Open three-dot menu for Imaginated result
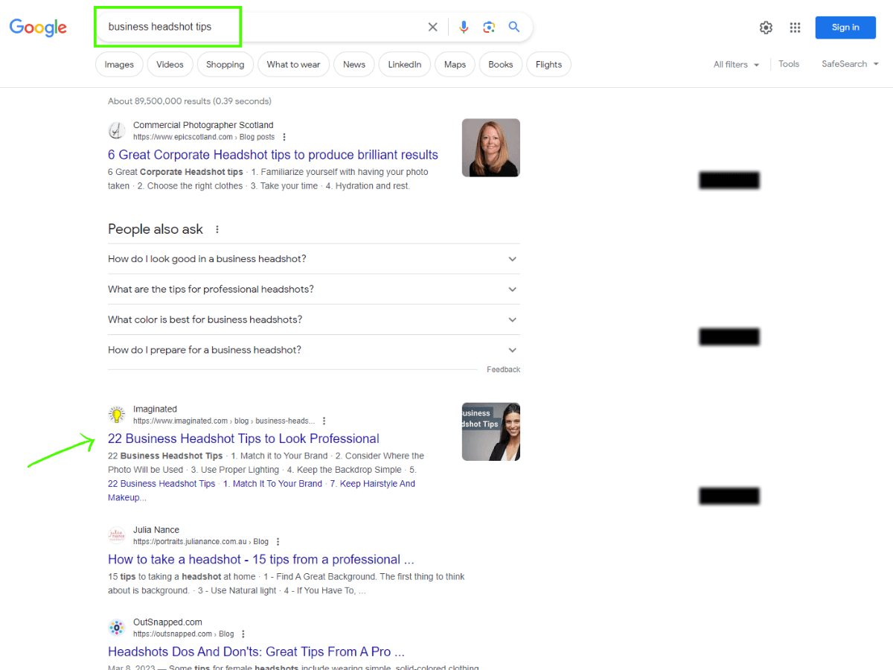The width and height of the screenshot is (893, 670). point(324,421)
